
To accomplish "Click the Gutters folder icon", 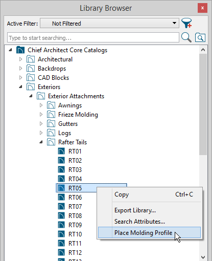I will point(51,124).
